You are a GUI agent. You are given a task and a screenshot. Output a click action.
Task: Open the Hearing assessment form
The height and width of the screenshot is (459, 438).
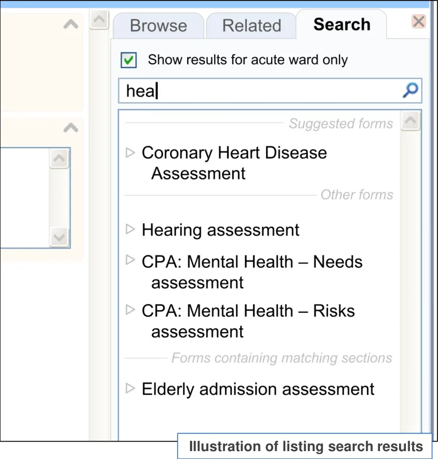[220, 229]
